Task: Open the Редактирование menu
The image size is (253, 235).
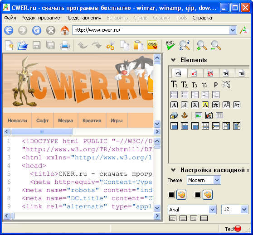Action: 41,18
